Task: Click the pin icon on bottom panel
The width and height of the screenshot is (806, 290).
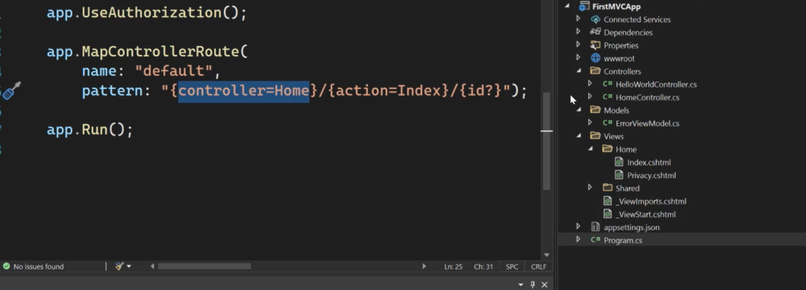Action: tap(533, 285)
